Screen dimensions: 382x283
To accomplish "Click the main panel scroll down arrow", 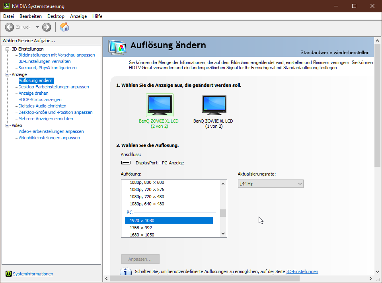I will pos(377,272).
